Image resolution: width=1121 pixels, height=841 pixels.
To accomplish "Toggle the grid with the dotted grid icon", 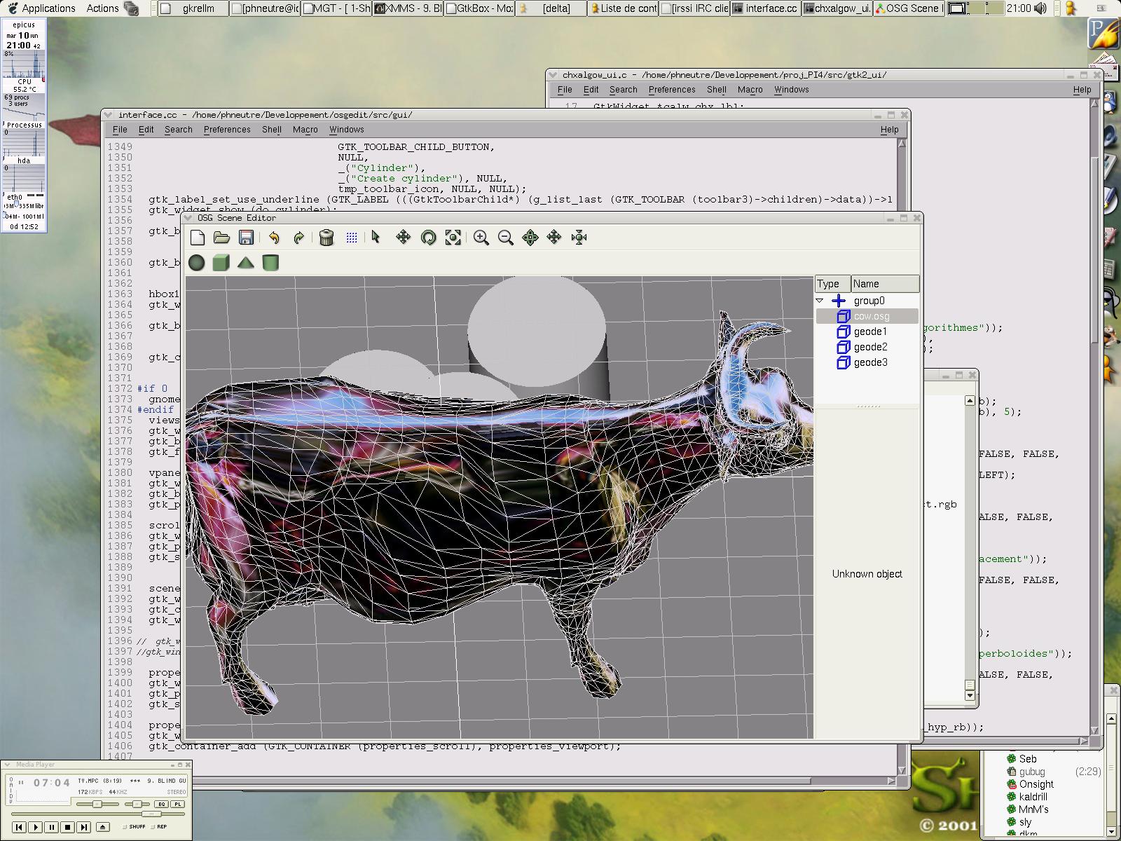I will pyautogui.click(x=352, y=238).
